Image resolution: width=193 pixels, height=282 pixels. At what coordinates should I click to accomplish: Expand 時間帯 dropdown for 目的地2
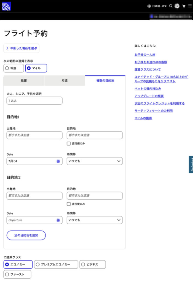(95, 220)
